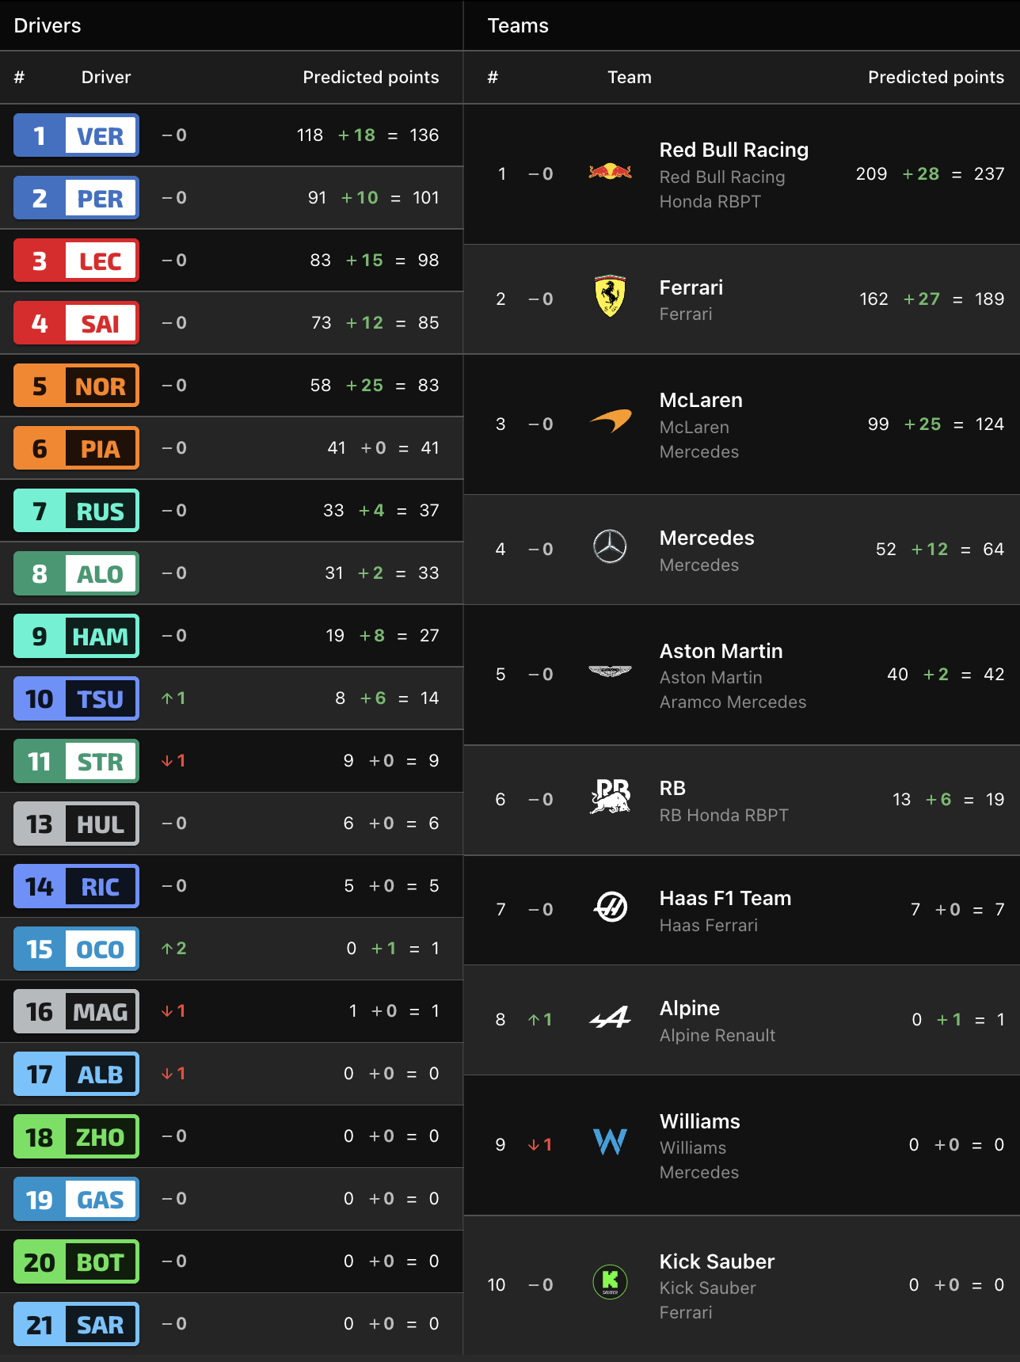Screen dimensions: 1020x1362
Task: Click the Red Bull Racing team logo
Action: coord(610,171)
